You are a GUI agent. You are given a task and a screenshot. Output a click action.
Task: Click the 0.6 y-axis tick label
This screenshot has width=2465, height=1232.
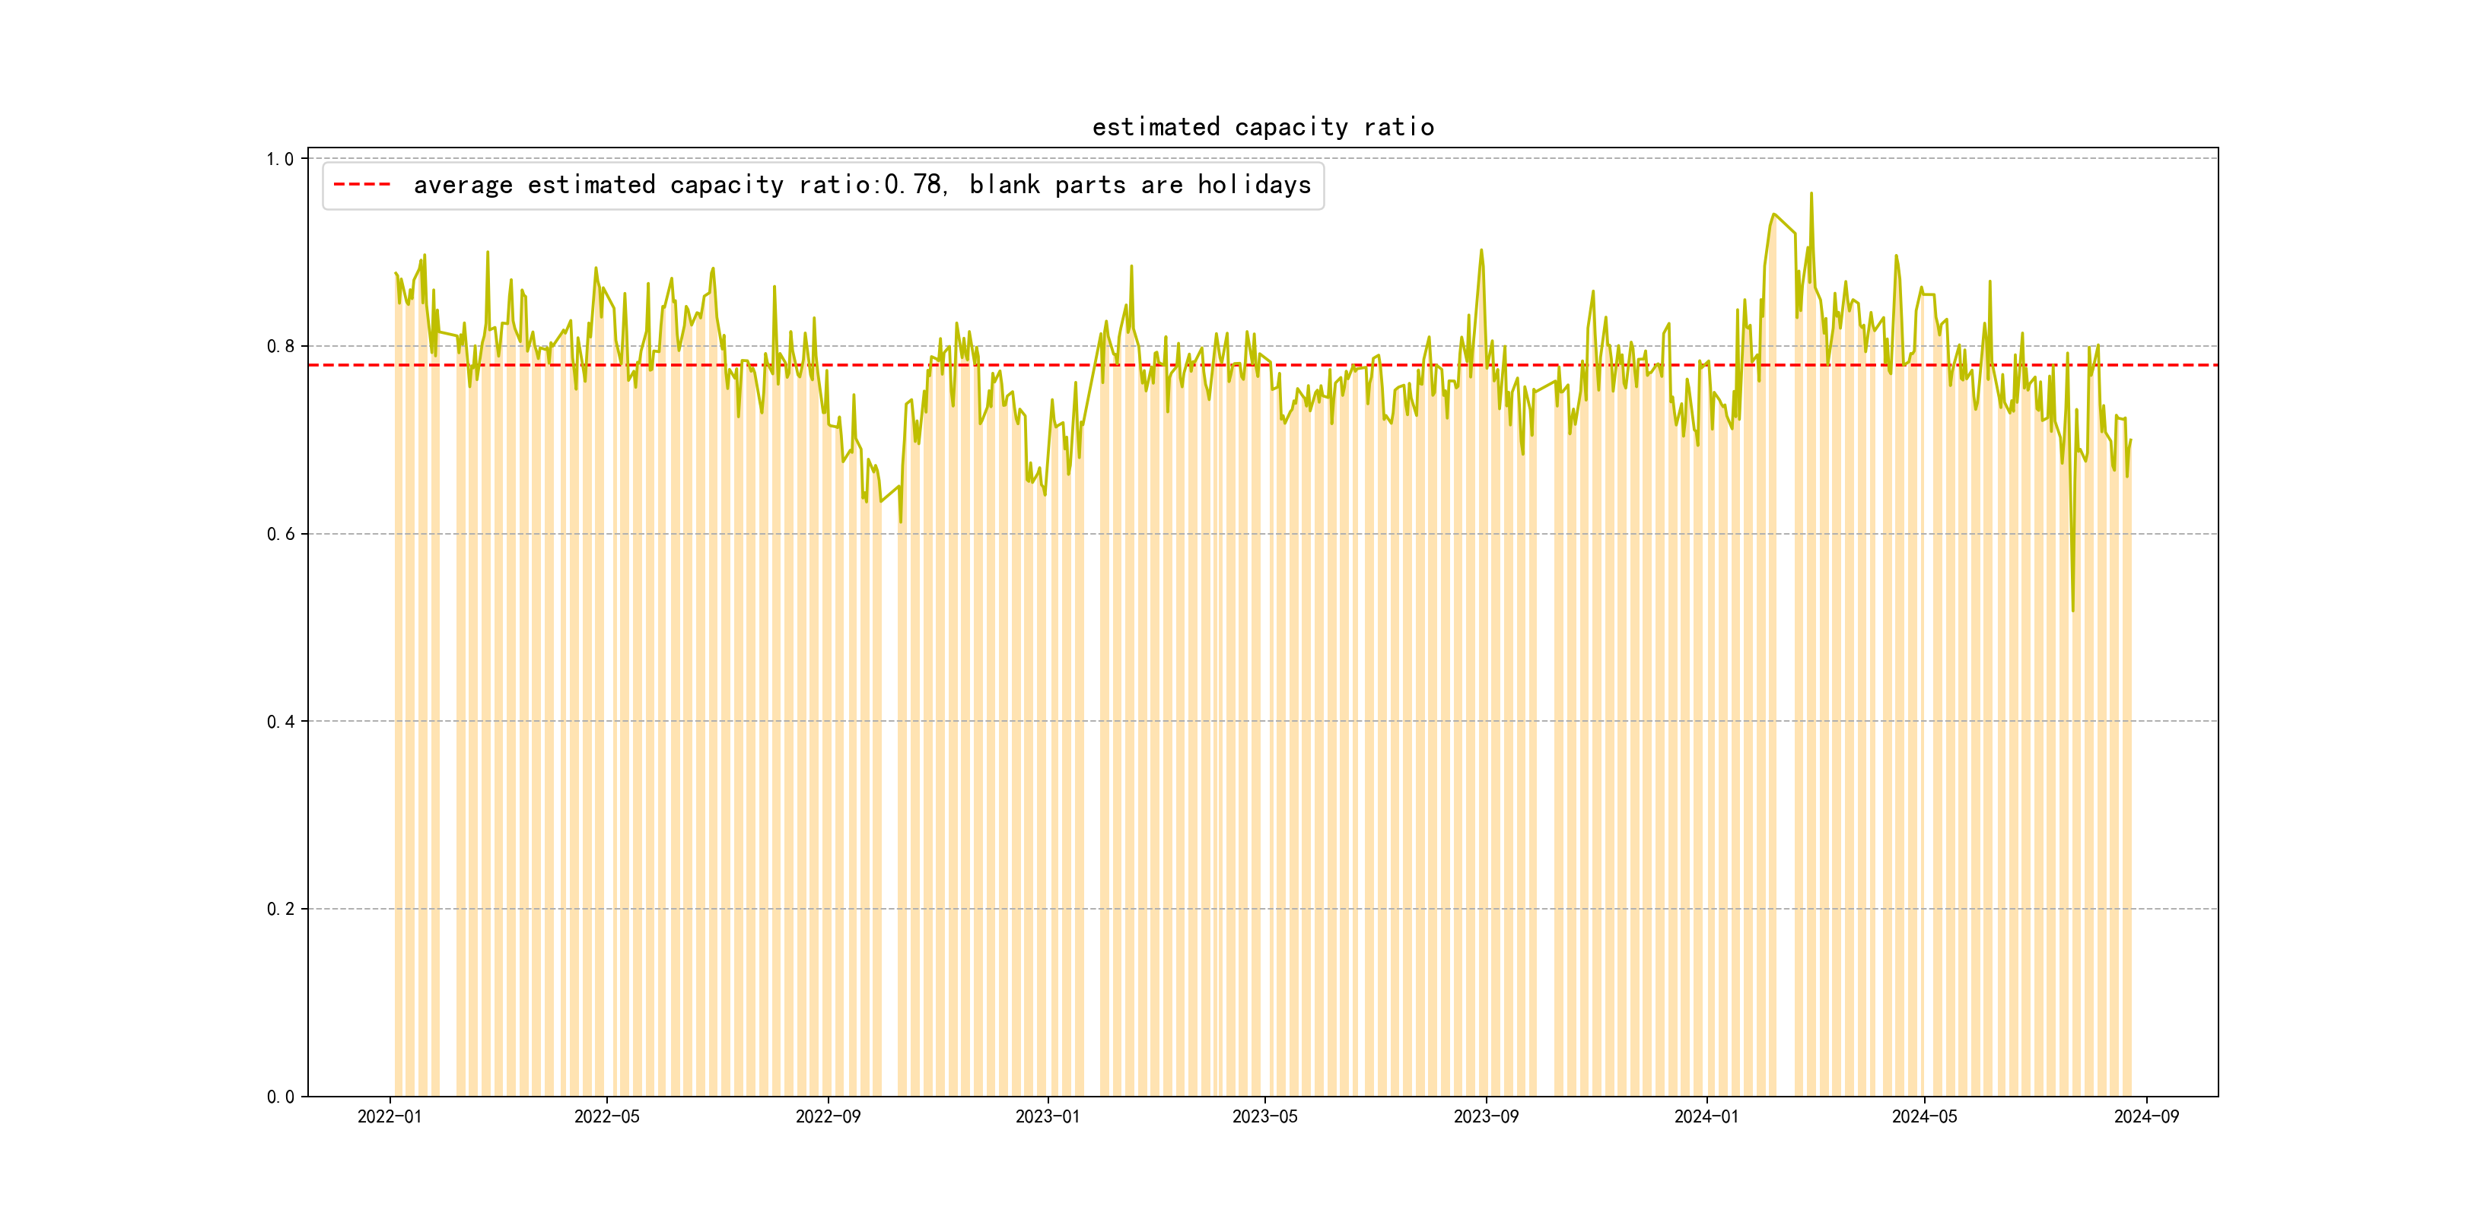coord(281,534)
